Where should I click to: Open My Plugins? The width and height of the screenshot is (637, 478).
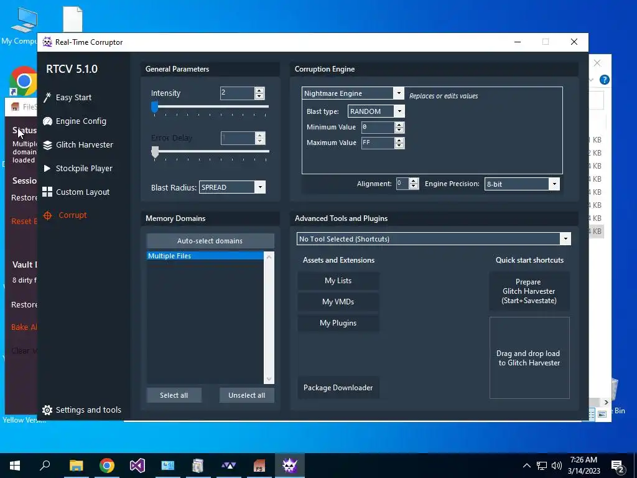pyautogui.click(x=338, y=323)
